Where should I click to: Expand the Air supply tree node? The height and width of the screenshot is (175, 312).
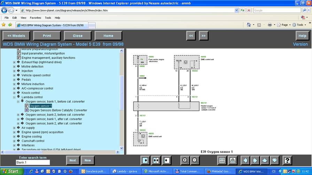[14, 128]
